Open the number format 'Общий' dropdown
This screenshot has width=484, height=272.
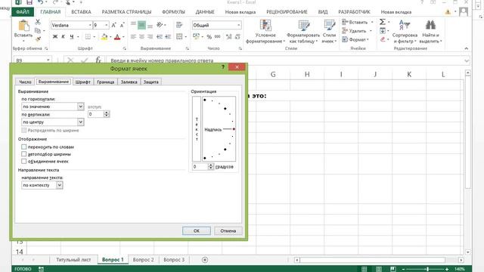point(239,25)
